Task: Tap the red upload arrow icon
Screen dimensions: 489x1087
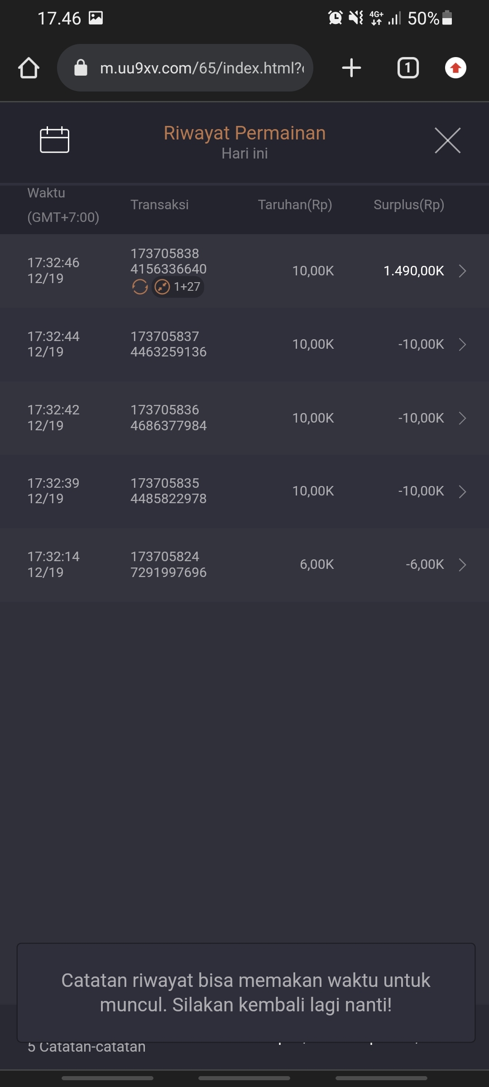Action: coord(455,68)
